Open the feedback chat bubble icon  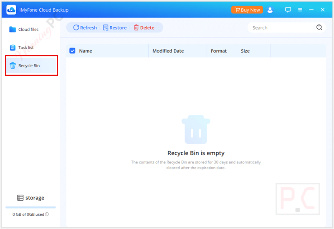pyautogui.click(x=288, y=10)
